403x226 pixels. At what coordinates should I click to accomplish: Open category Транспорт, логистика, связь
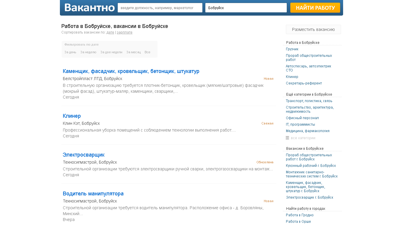tap(309, 101)
